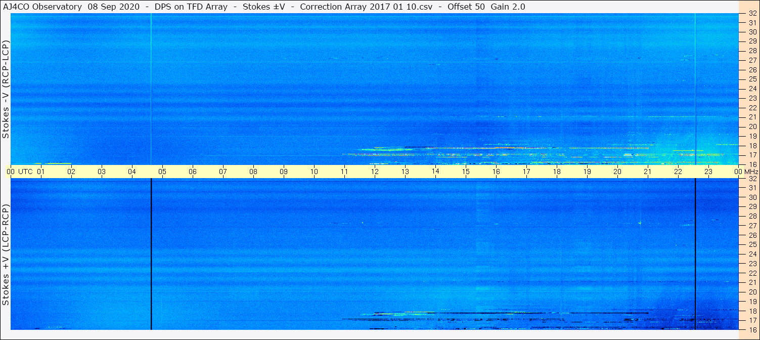This screenshot has height=340, width=760.
Task: Click the '00 UTC' label on the time axis
Action: [x=19, y=172]
